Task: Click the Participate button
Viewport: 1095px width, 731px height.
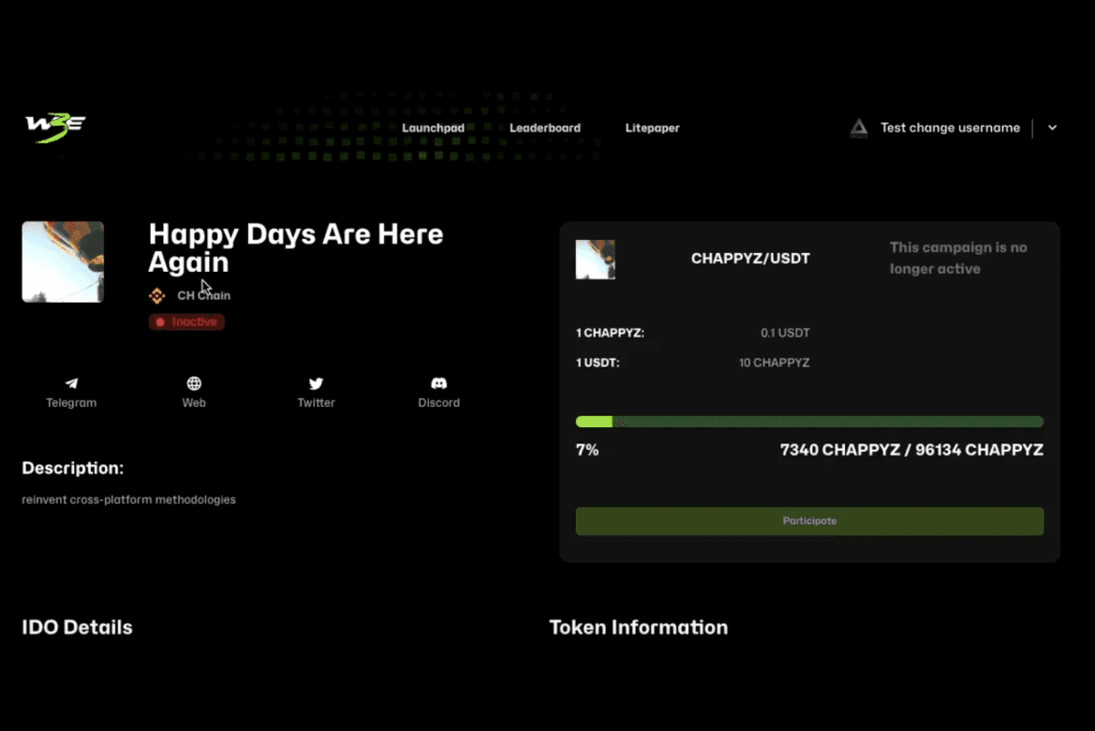Action: 809,521
